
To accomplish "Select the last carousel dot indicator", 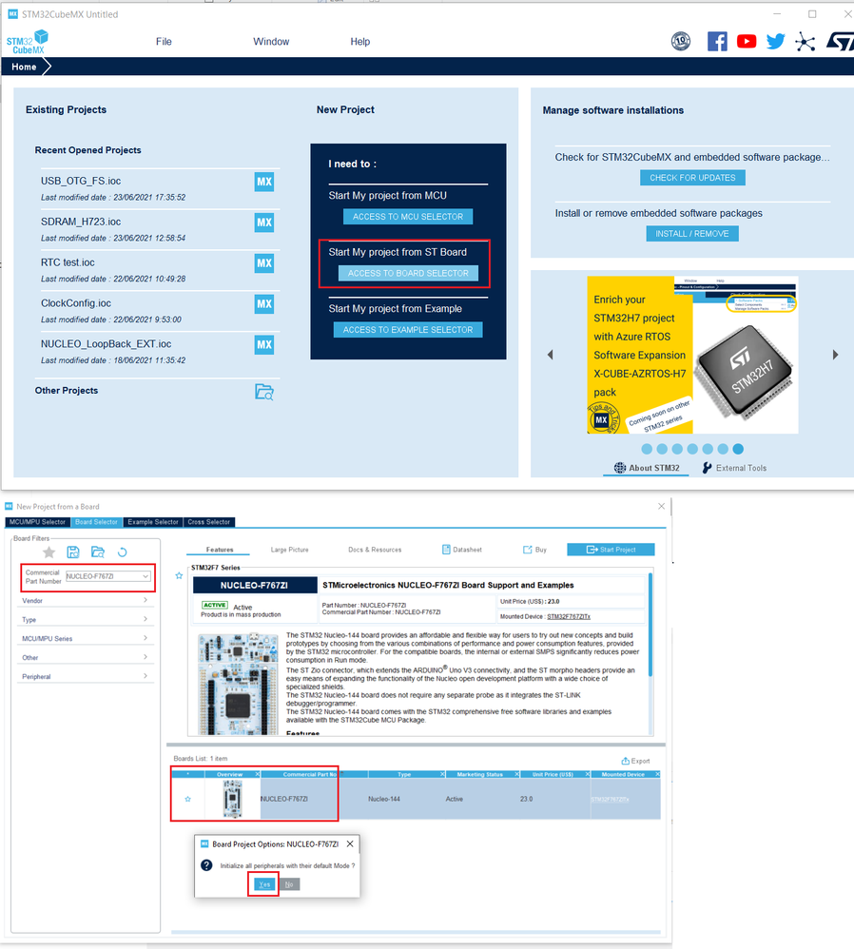I will click(x=738, y=449).
